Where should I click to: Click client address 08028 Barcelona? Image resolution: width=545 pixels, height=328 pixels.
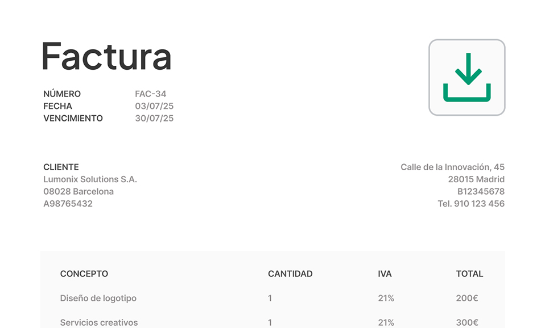[x=79, y=191]
